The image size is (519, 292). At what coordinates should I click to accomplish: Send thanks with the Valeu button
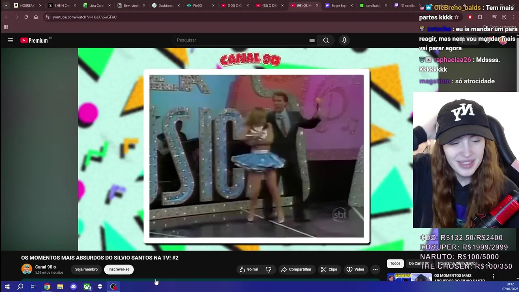click(355, 269)
